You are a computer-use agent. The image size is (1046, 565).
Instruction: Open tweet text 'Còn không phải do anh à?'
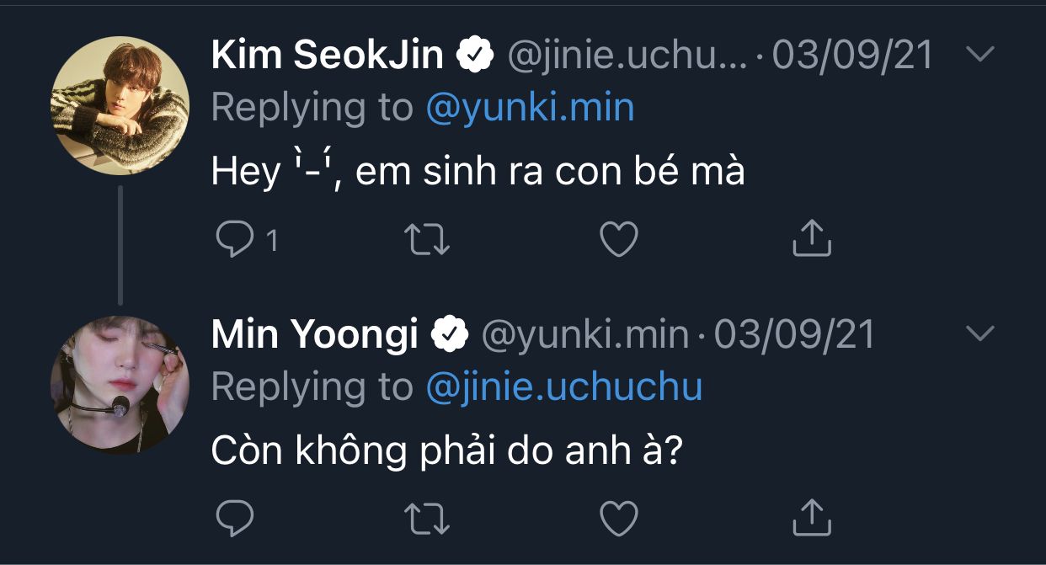coord(446,451)
